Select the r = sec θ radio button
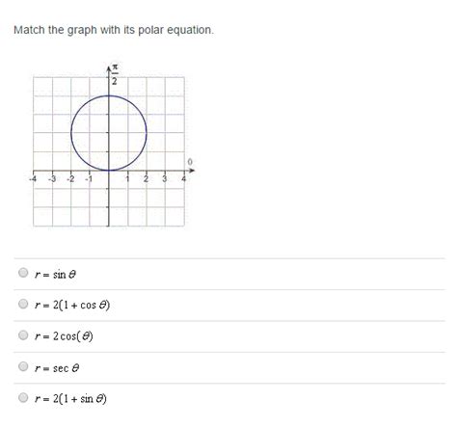Viewport: 457px width, 428px height. coord(23,366)
